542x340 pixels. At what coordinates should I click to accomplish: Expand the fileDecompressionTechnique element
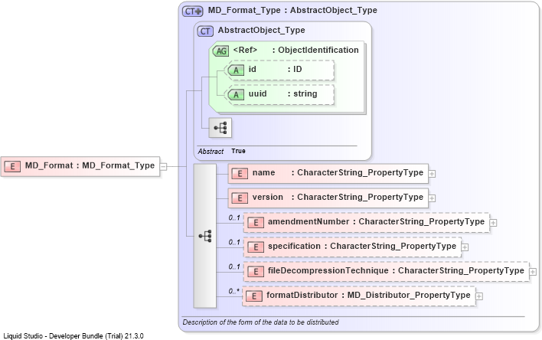coord(533,272)
